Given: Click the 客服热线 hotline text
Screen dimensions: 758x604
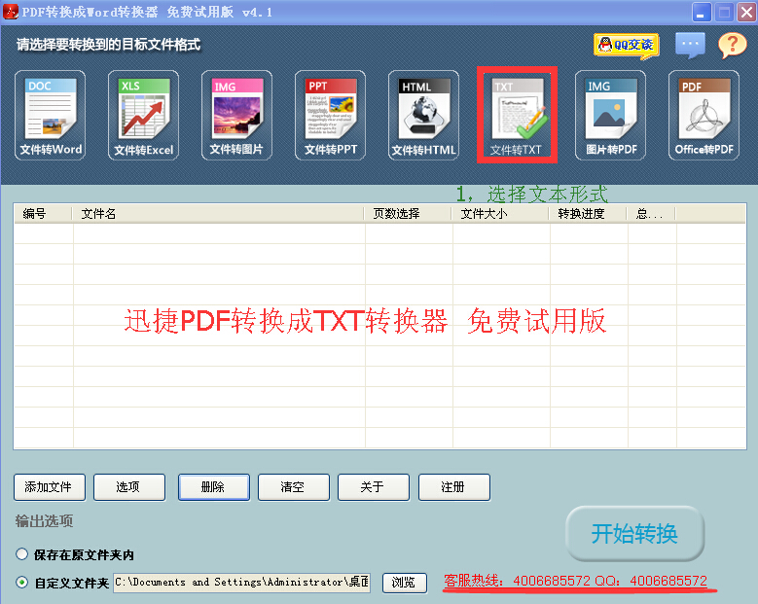Looking at the screenshot, I should pos(575,581).
